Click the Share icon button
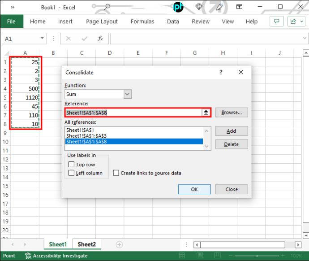This screenshot has height=261, width=309. click(293, 22)
